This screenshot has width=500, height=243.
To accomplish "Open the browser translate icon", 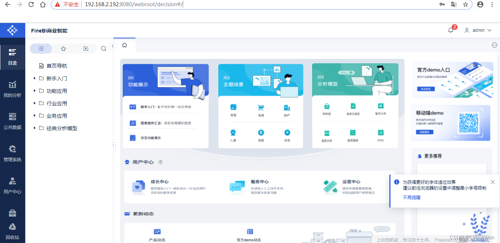I will (454, 4).
